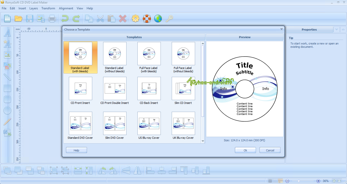Open the Layers menu
Viewport: 347px width, 184px height.
(34, 8)
